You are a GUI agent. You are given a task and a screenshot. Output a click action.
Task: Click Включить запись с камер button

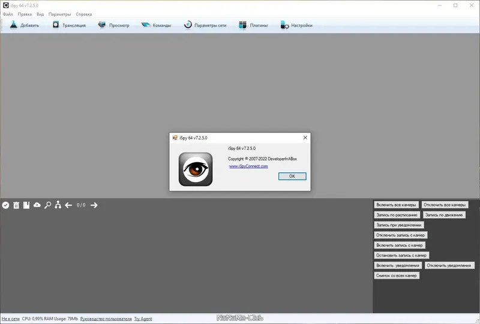pos(400,245)
